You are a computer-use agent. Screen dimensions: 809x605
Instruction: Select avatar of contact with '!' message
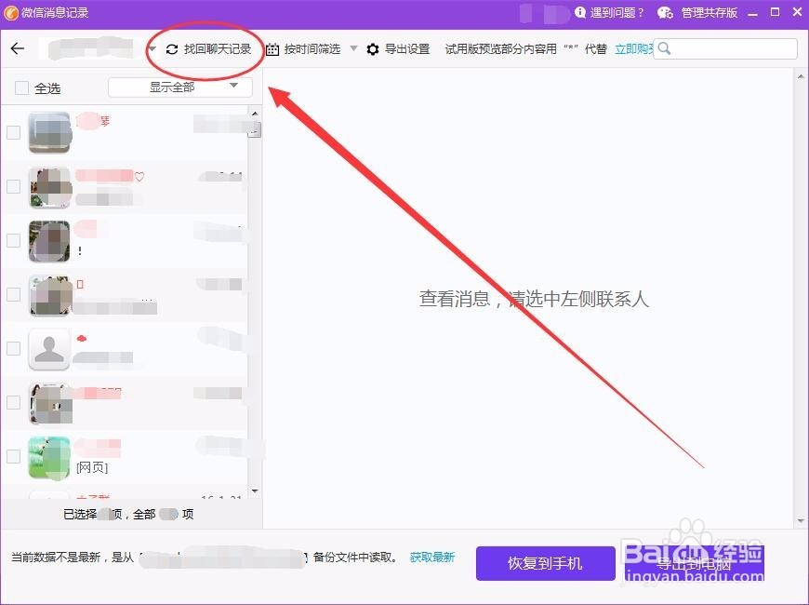tap(49, 241)
